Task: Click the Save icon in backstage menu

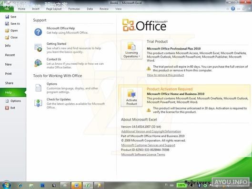Action: 7,17
